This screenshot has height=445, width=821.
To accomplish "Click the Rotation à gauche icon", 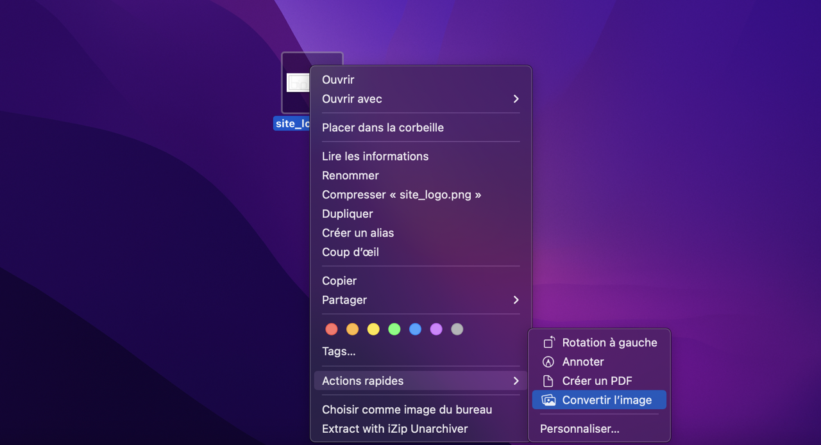I will [548, 343].
